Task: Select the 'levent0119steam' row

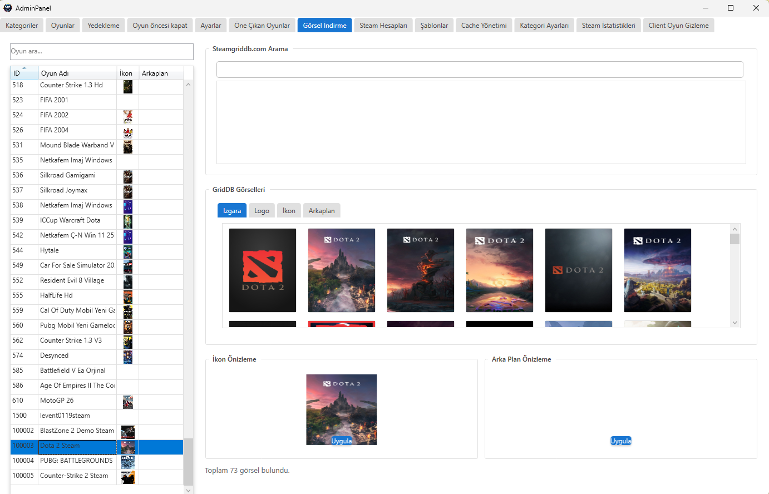Action: pos(97,417)
